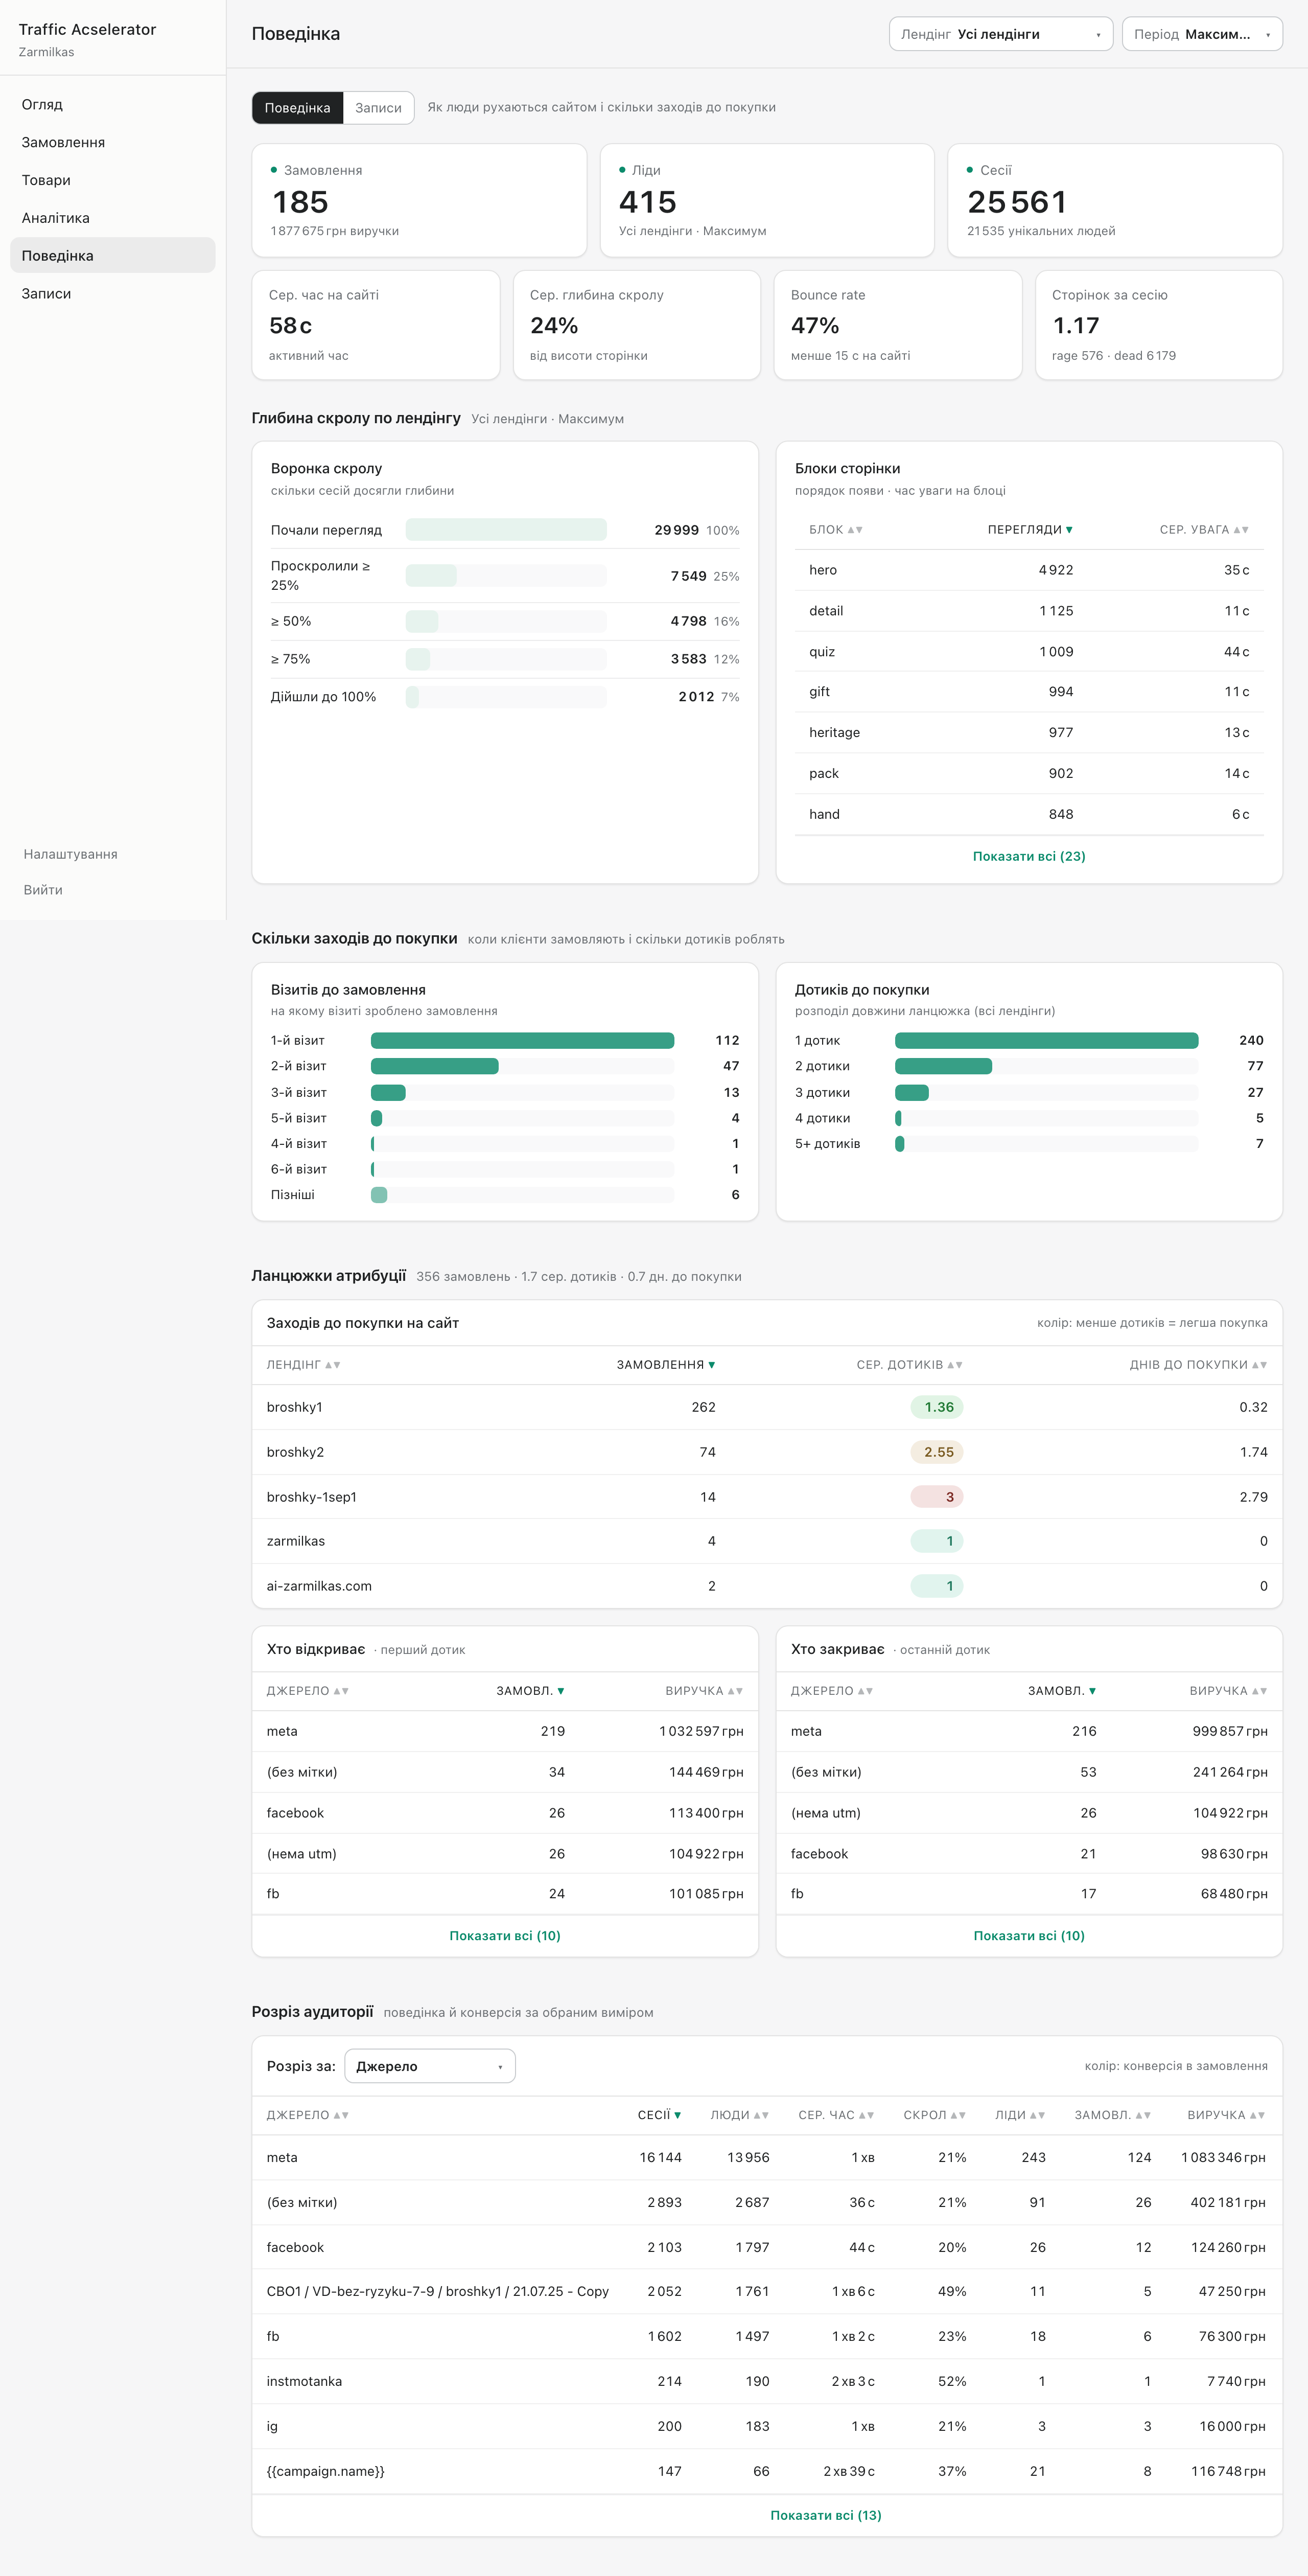1308x2576 pixels.
Task: Switch to the Поведінка tab
Action: click(x=297, y=108)
